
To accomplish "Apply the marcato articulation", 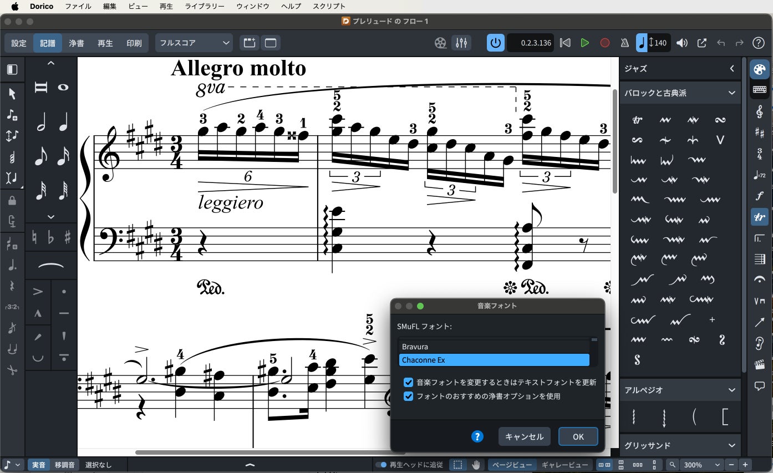I will 38,313.
